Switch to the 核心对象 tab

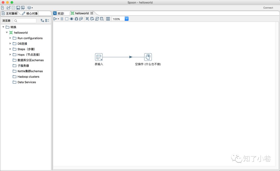coord(30,14)
